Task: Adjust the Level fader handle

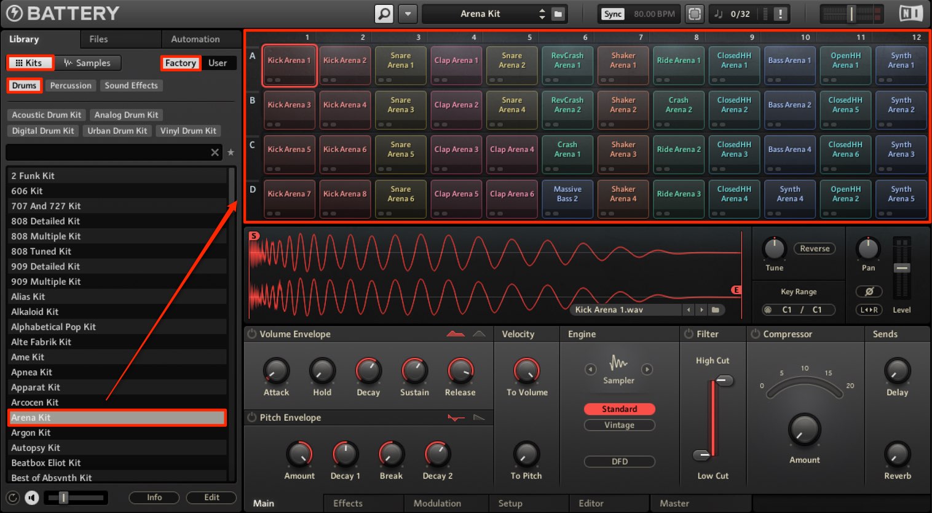Action: [x=902, y=269]
